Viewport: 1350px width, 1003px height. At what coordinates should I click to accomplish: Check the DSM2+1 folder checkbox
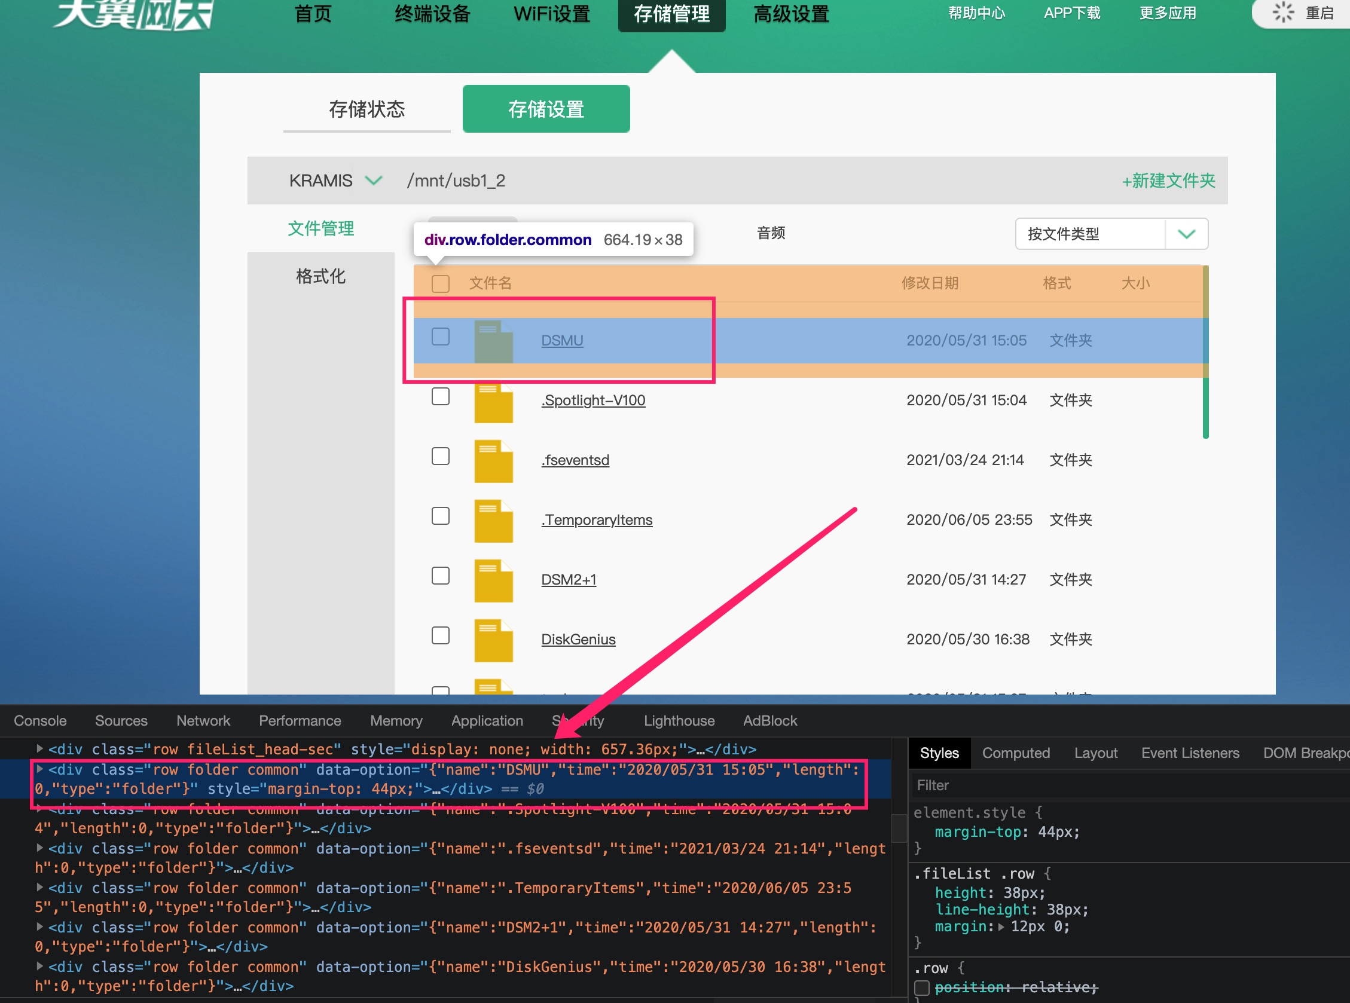(x=440, y=576)
